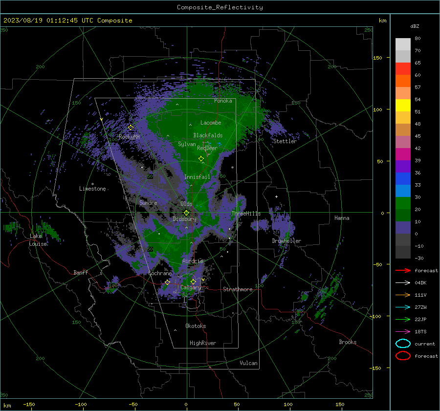Click the red forecast ellipse legend icon

coord(403,356)
